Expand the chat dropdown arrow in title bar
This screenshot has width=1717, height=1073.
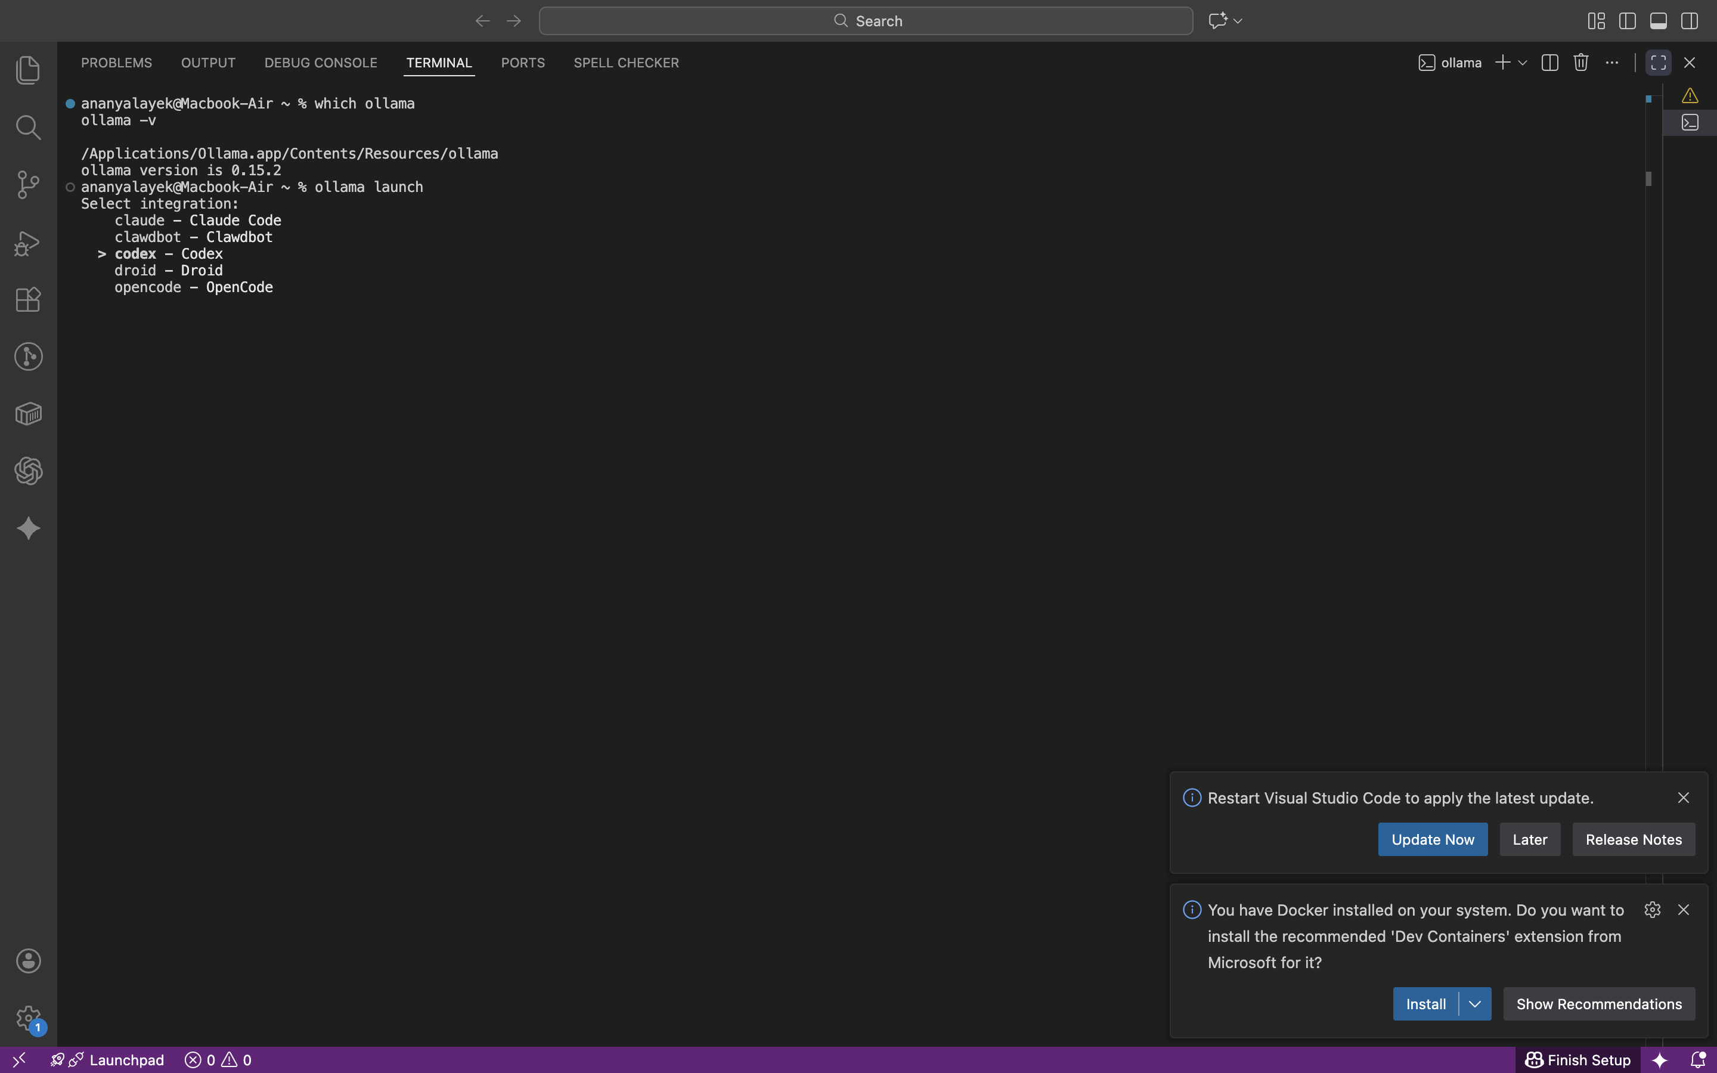(x=1238, y=21)
